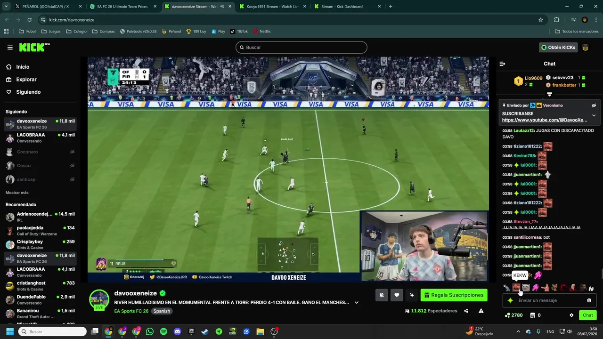Open Netflix bookmark
The image size is (603, 339).
261,32
